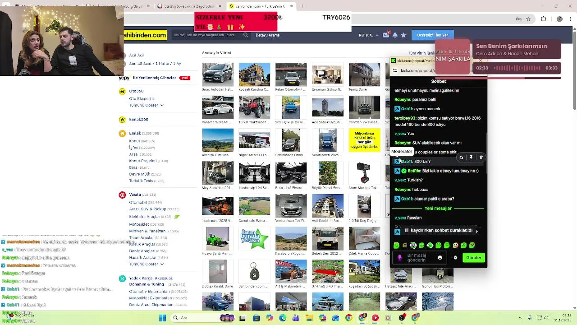Image resolution: width=577 pixels, height=325 pixels.
Task: Open Son 48 Saat listings link
Action: click(x=155, y=64)
